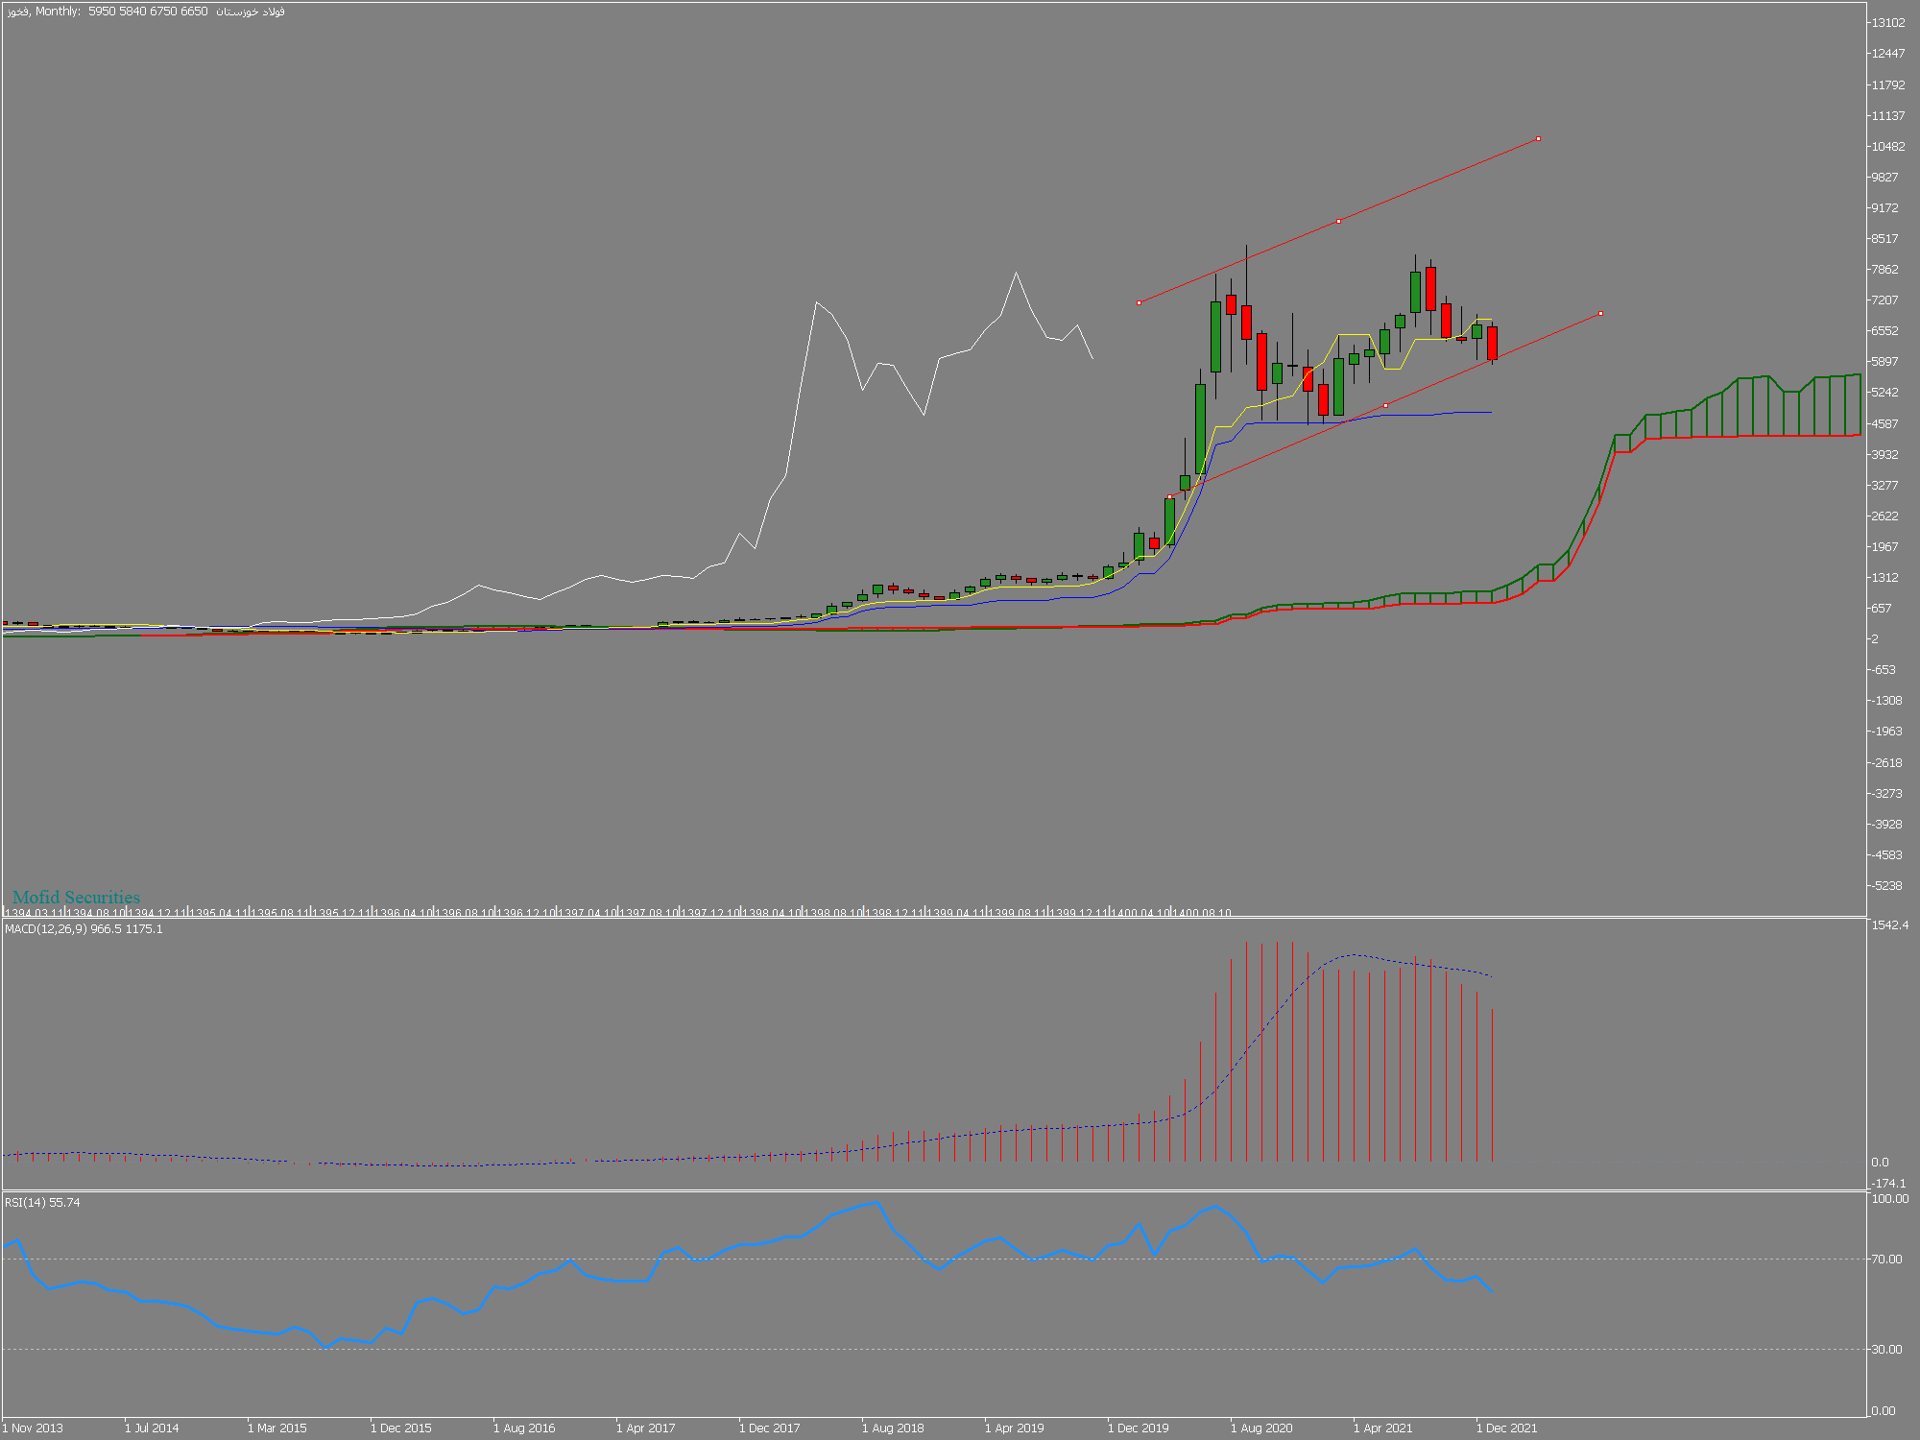Click the Monthly chart title with OHLC values
Viewport: 1920px width, 1440px height.
[x=146, y=12]
